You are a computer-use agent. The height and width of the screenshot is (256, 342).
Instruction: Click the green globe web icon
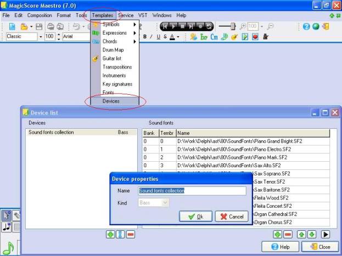[x=316, y=26]
